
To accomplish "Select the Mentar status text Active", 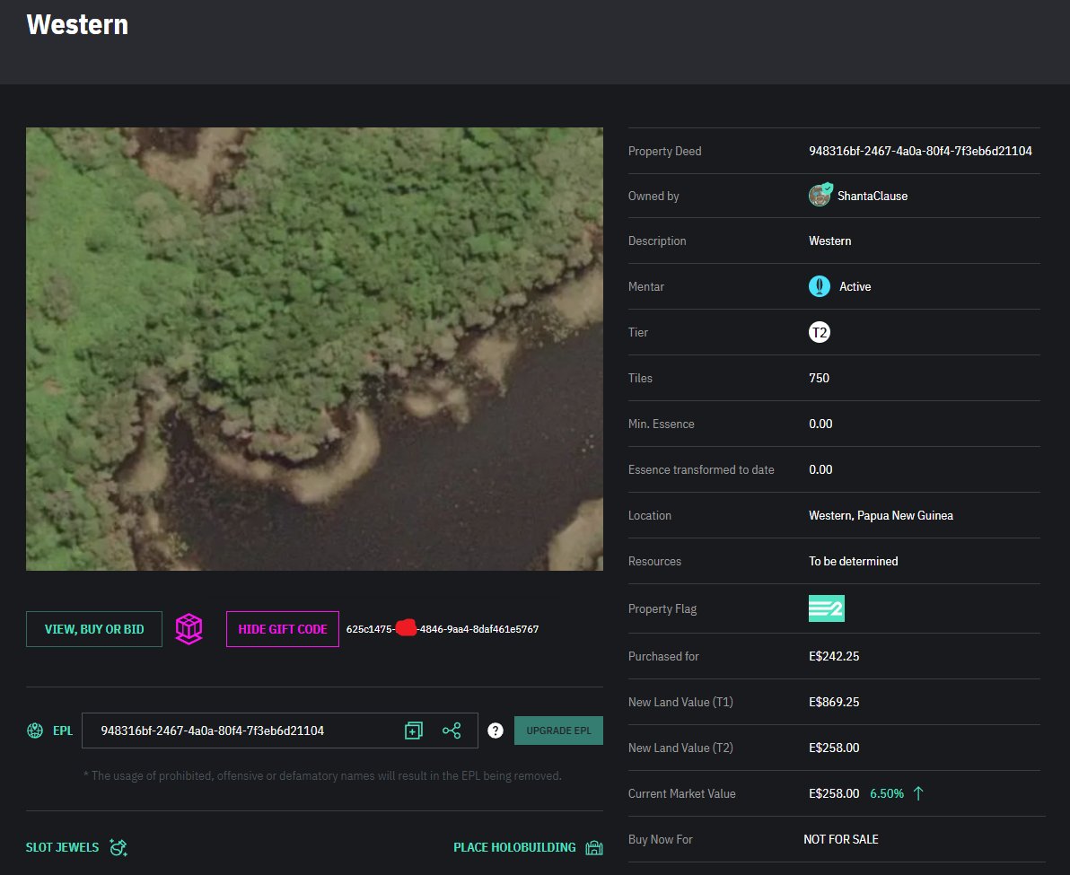I will coord(855,286).
